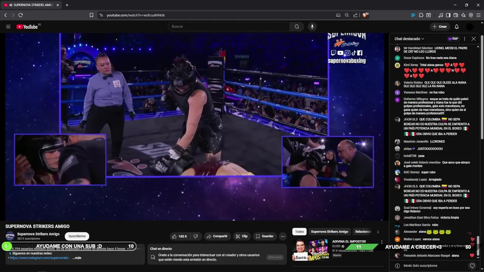
Task: Switch to the SUPERNOVA STRIKERS AMIGO browser tab
Action: pos(32,5)
